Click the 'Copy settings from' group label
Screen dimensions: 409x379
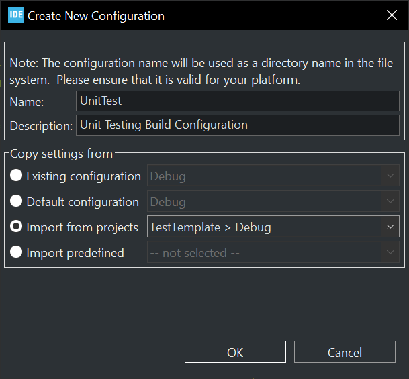click(61, 154)
